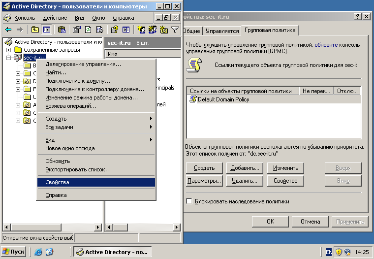Click the quick launch icon right of Internet Explorer
The image size is (374, 259).
pyautogui.click(x=49, y=252)
